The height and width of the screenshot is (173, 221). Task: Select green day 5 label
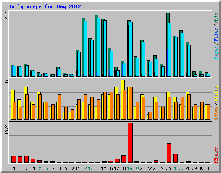[x=40, y=168]
